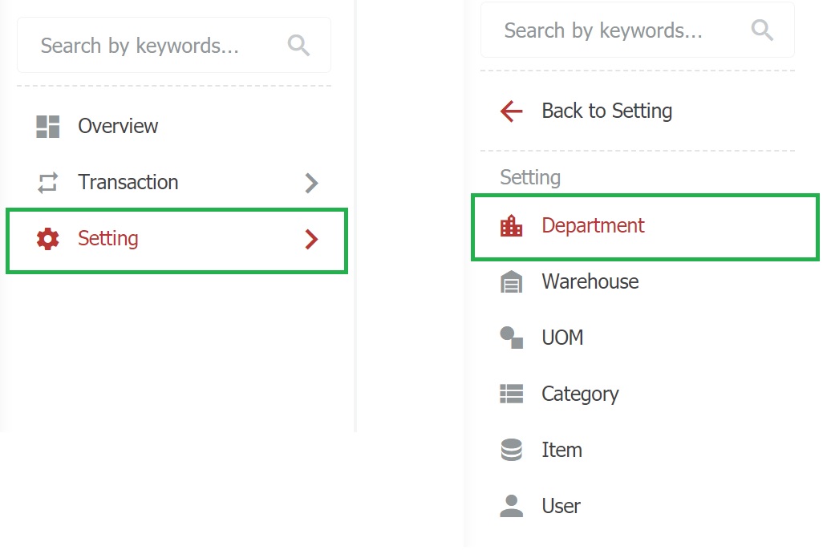Click the UOM shapes icon

pos(511,338)
